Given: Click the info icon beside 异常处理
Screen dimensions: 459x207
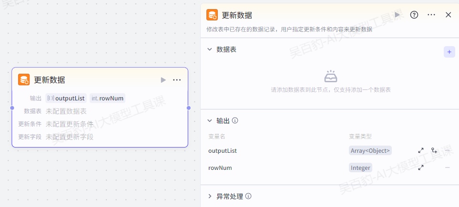Looking at the screenshot, I should coord(248,196).
